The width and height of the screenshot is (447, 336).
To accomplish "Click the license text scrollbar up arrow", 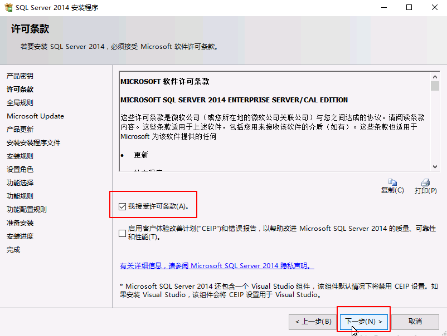I will coord(434,77).
